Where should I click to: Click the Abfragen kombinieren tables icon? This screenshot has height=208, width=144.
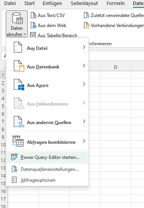(x=18, y=142)
